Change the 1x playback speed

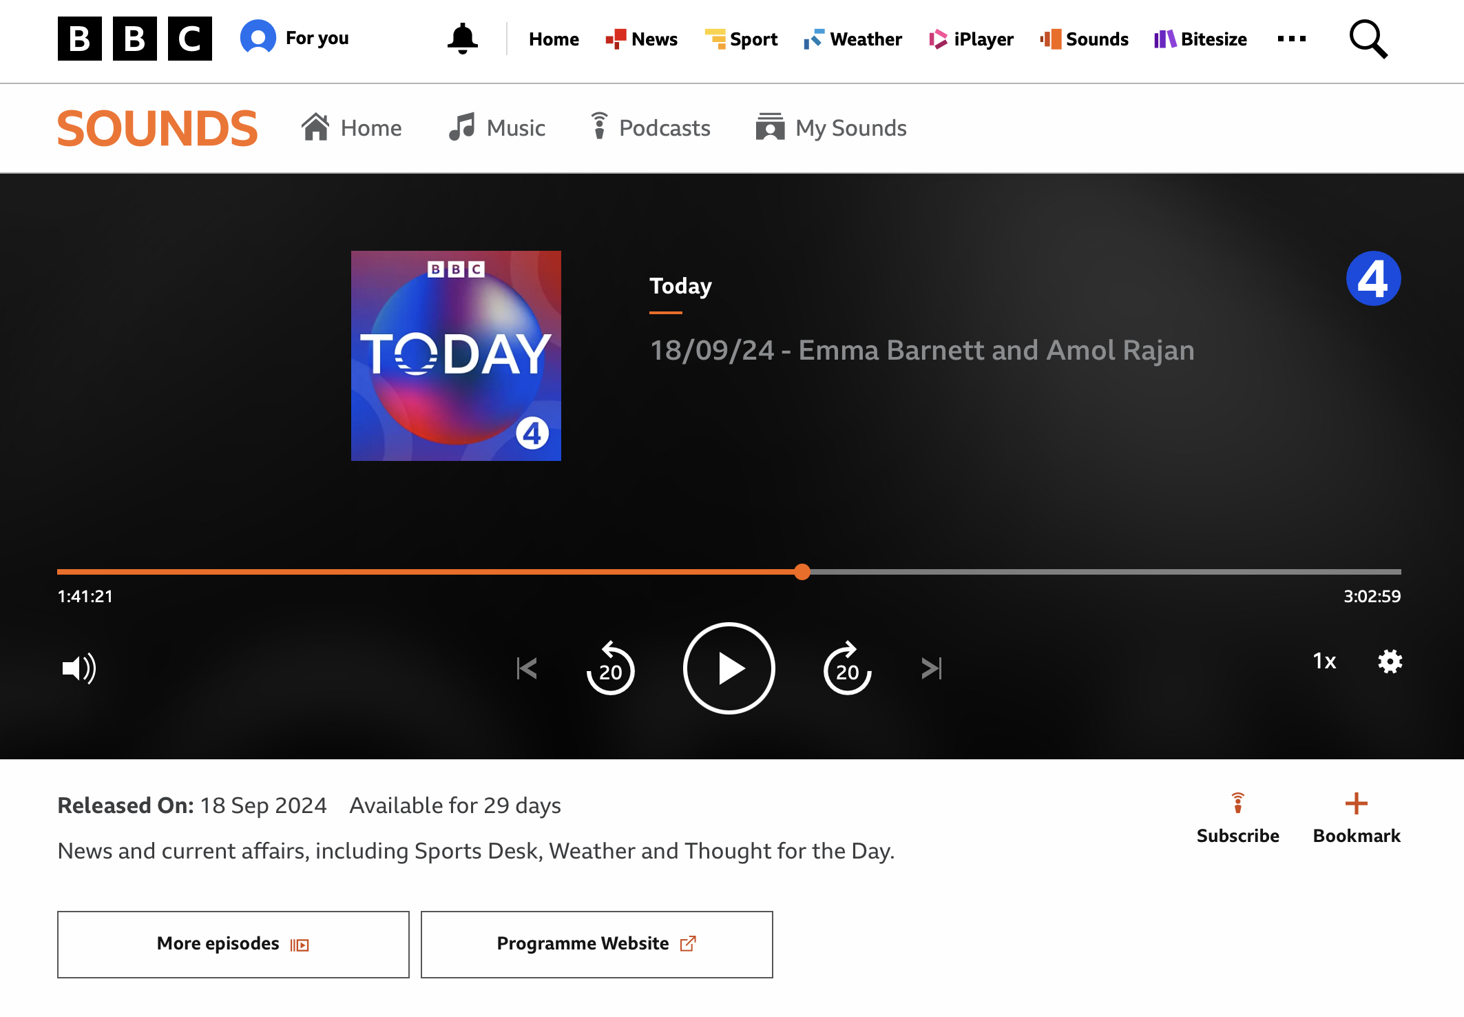(1324, 661)
